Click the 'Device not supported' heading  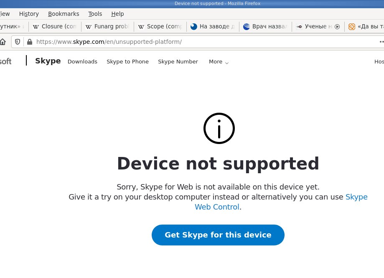pos(218,164)
